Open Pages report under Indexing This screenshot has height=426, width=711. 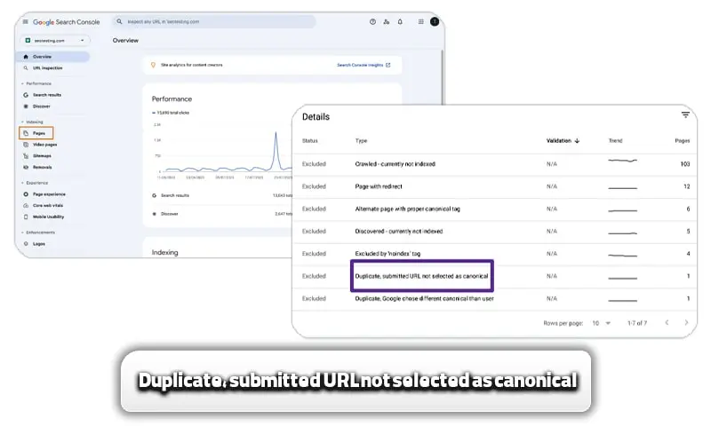click(x=36, y=133)
